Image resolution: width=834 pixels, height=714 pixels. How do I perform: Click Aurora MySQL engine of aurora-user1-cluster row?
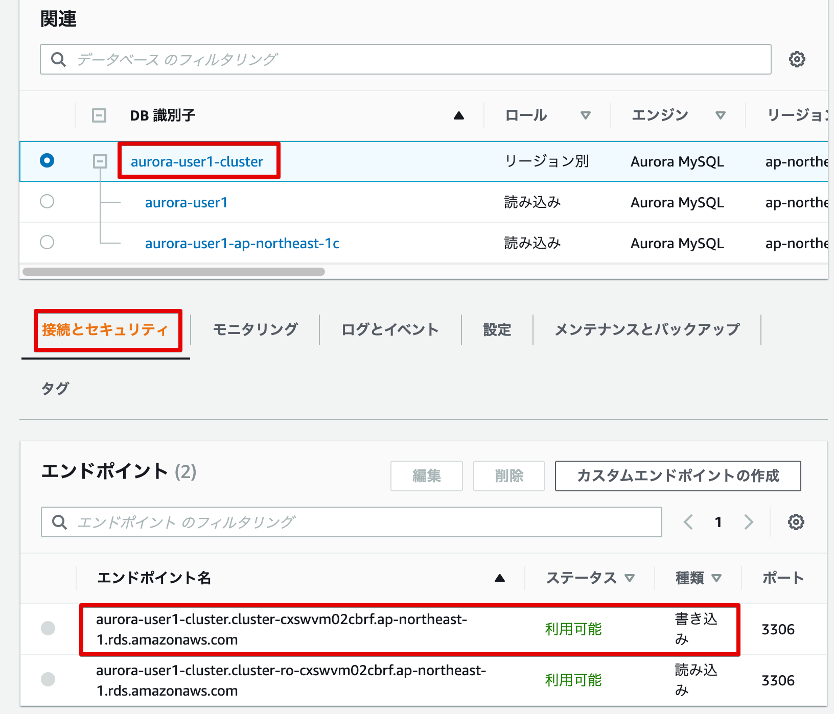point(677,161)
